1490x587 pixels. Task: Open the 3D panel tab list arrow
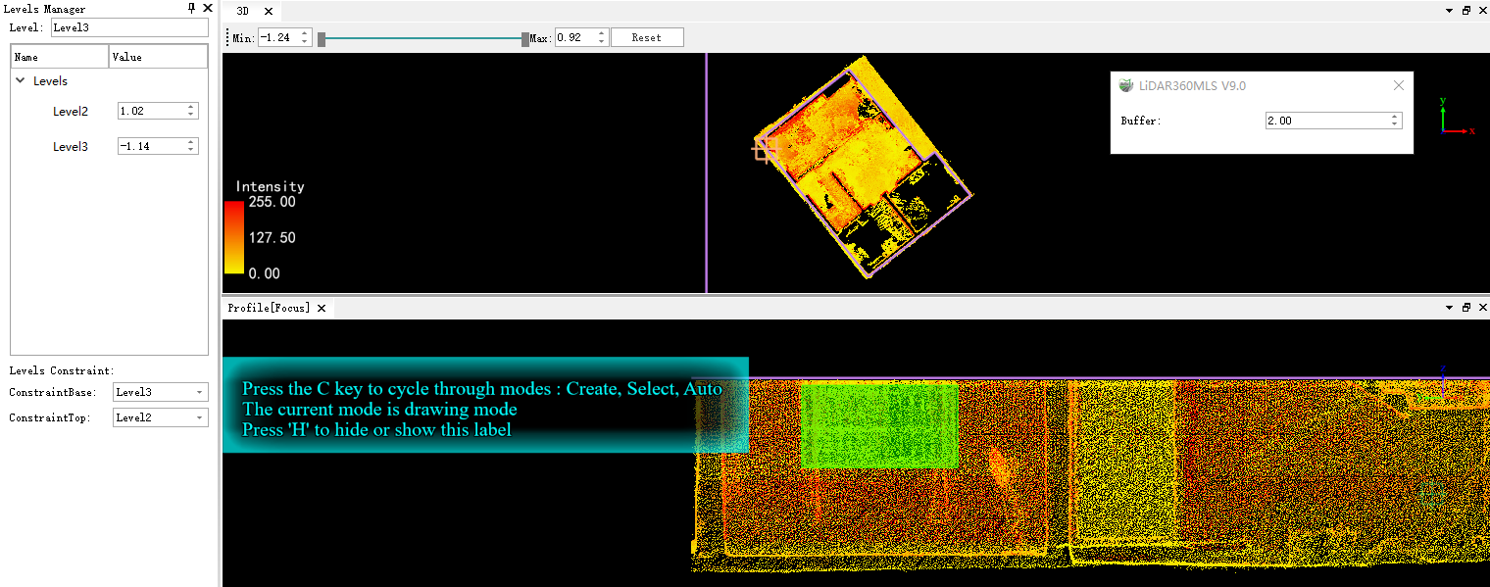(x=1450, y=11)
